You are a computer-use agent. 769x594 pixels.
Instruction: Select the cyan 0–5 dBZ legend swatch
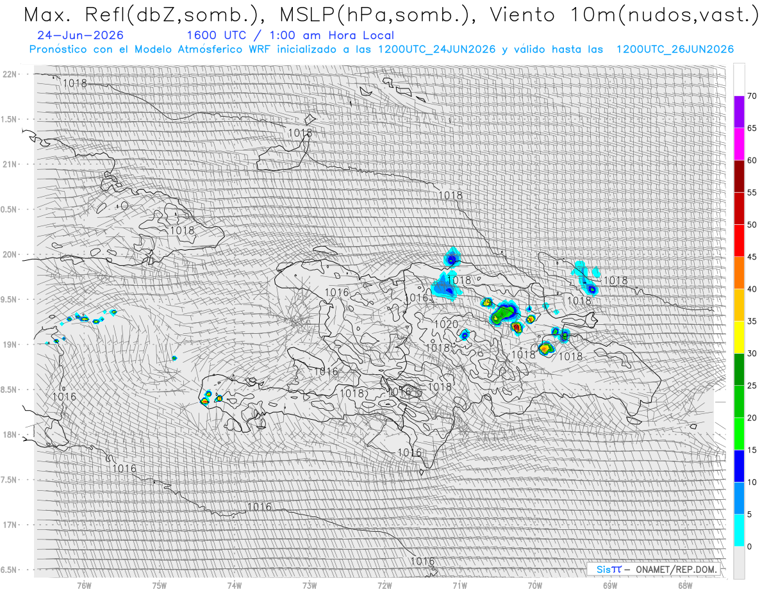point(739,531)
